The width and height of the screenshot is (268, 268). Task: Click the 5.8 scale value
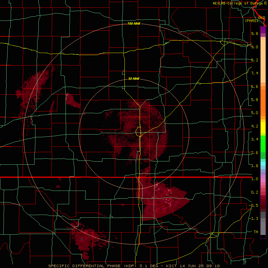tap(255, 100)
